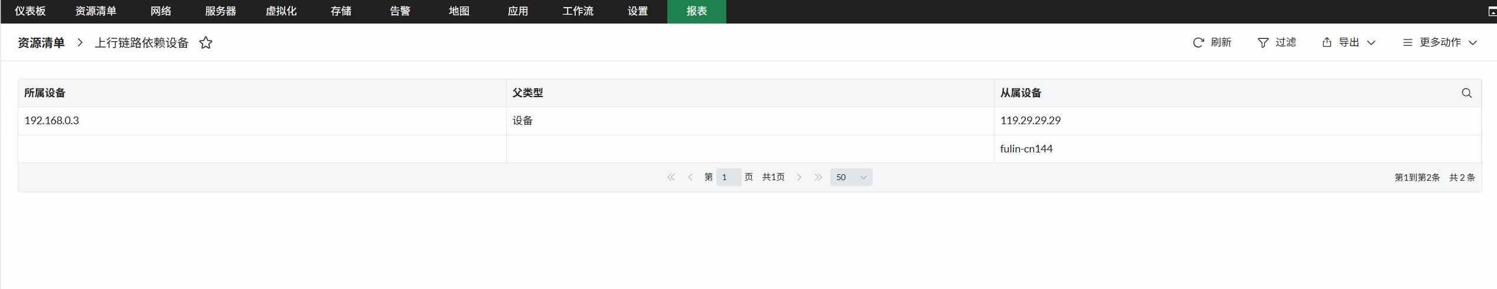
Task: Select the 192.168.0.3 device cell
Action: (262, 121)
